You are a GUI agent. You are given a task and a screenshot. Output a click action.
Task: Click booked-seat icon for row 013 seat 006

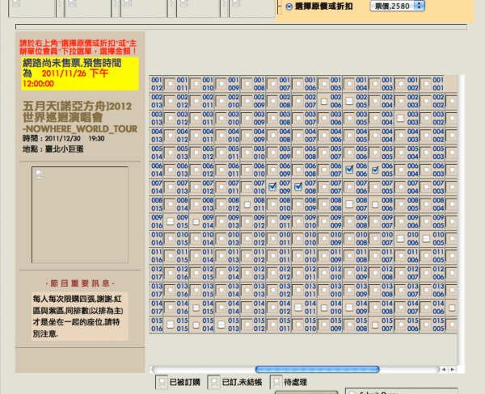426,290
